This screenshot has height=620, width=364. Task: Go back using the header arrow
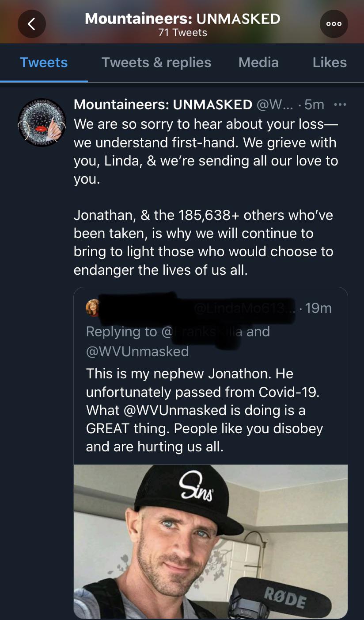click(x=31, y=23)
